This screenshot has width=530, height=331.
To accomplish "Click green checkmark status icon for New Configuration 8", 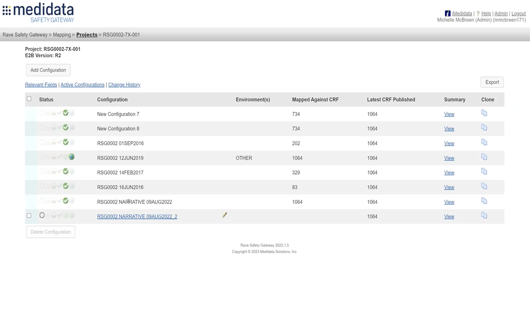I will [66, 128].
